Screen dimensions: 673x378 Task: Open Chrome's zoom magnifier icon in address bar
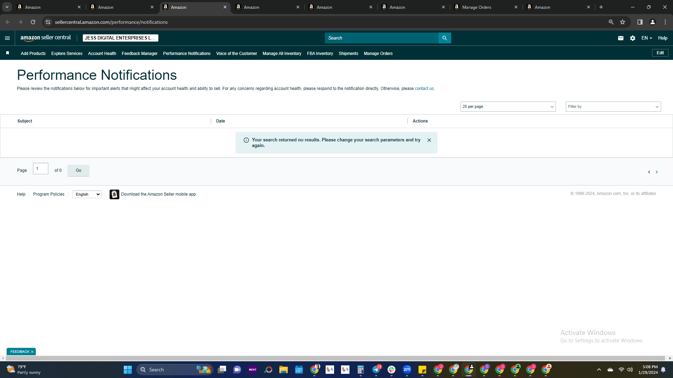[x=611, y=22]
